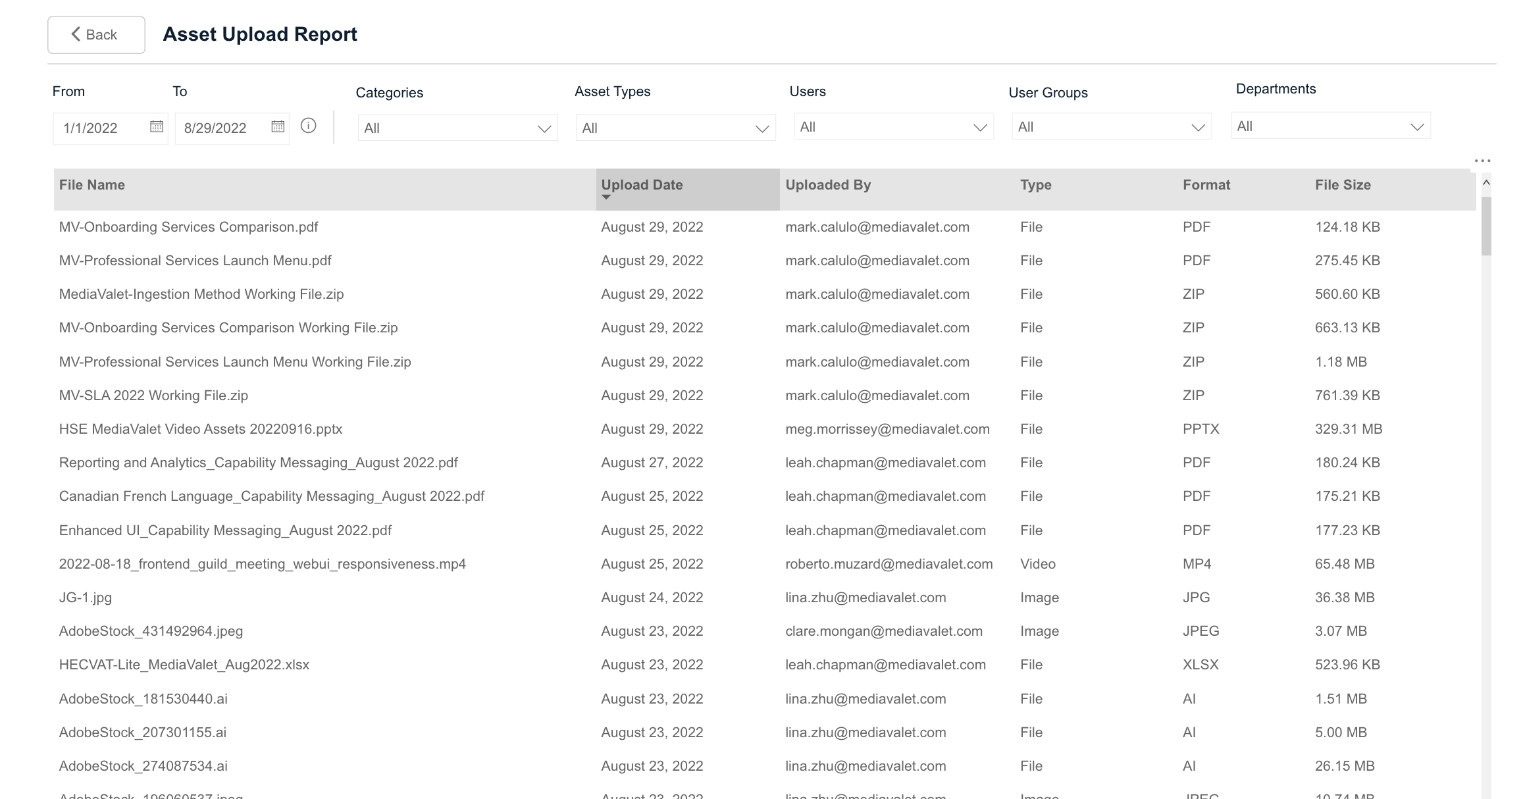
Task: Click the 1.18 MB file size cell
Action: 1341,362
